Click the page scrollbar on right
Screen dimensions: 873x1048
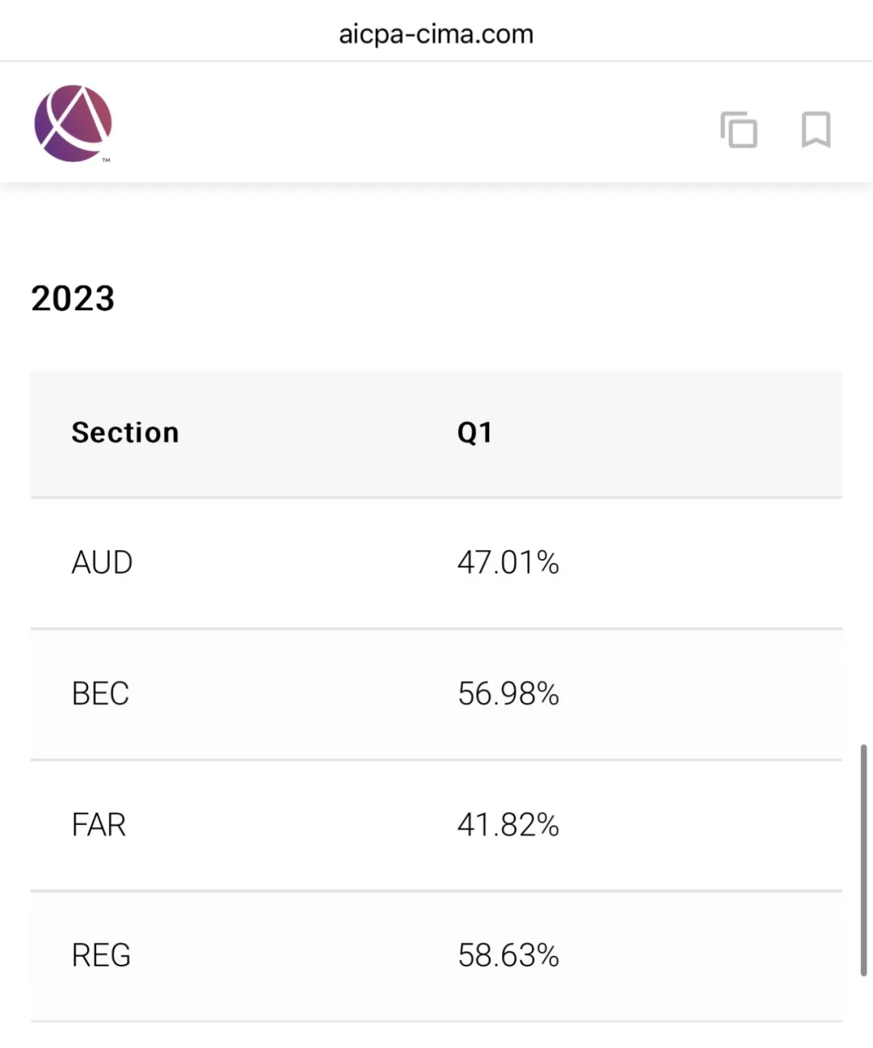click(x=863, y=861)
